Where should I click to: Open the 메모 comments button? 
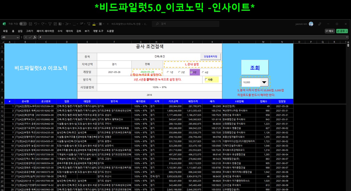coord(330,31)
